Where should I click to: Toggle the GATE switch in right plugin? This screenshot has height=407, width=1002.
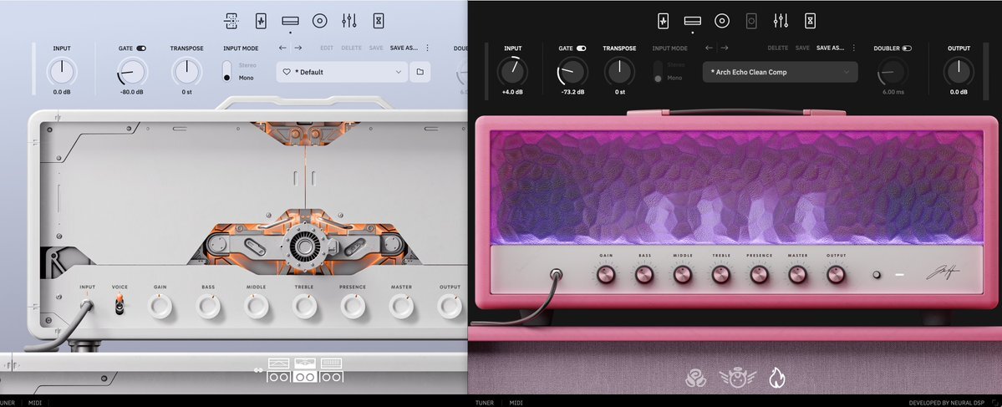582,48
